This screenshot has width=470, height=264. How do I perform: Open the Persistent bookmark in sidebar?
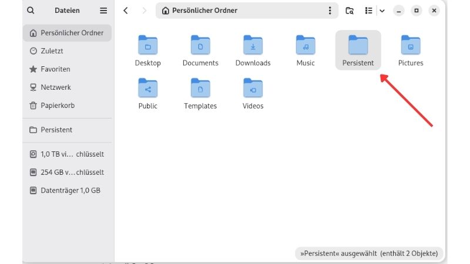point(67,130)
